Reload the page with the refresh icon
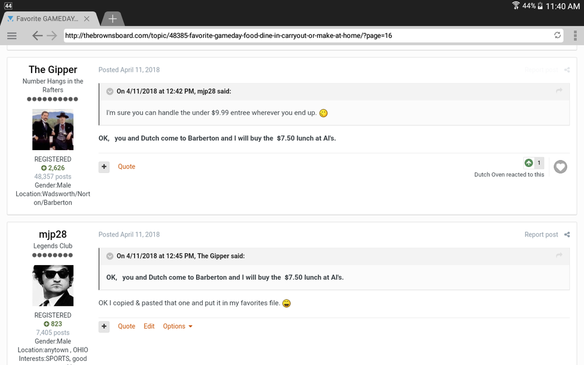Viewport: 584px width, 365px height. [x=557, y=35]
